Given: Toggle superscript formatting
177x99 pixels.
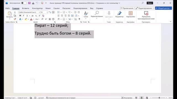Looking at the screenshot, I should 40,16.
